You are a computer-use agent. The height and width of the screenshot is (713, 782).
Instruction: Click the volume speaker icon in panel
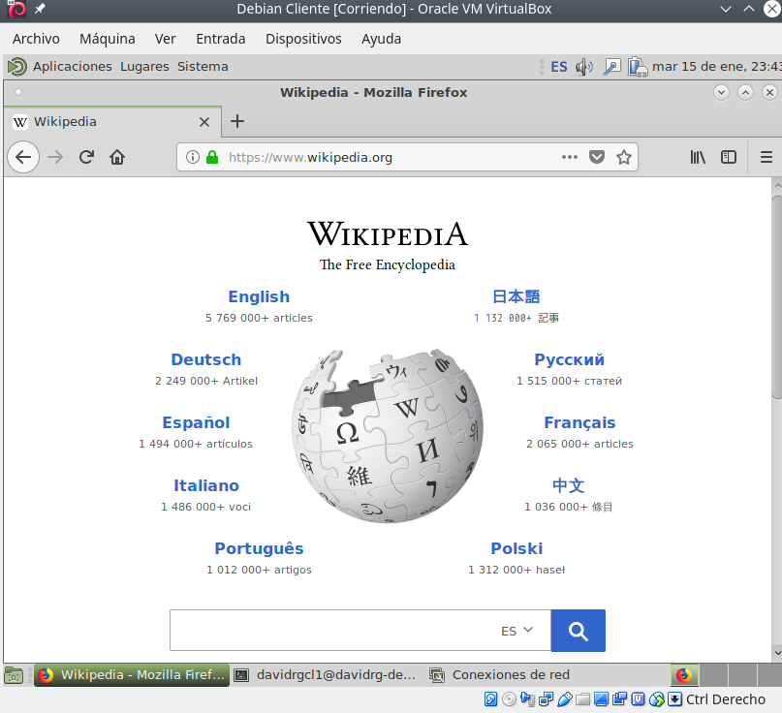pyautogui.click(x=583, y=66)
